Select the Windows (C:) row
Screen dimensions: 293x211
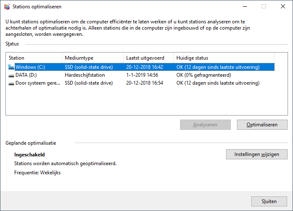141,67
